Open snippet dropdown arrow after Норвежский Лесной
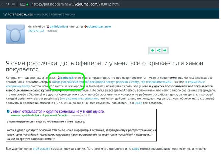 (x=68, y=115)
